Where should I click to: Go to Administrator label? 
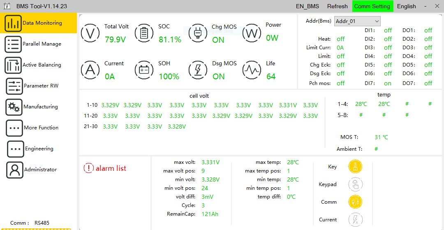[40, 170]
